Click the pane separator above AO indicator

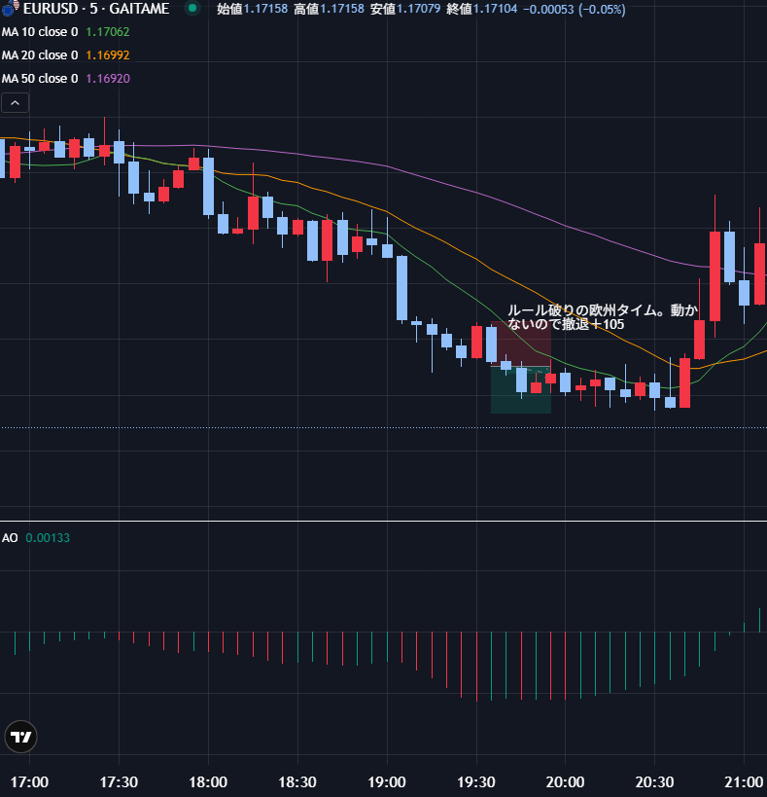(x=383, y=522)
